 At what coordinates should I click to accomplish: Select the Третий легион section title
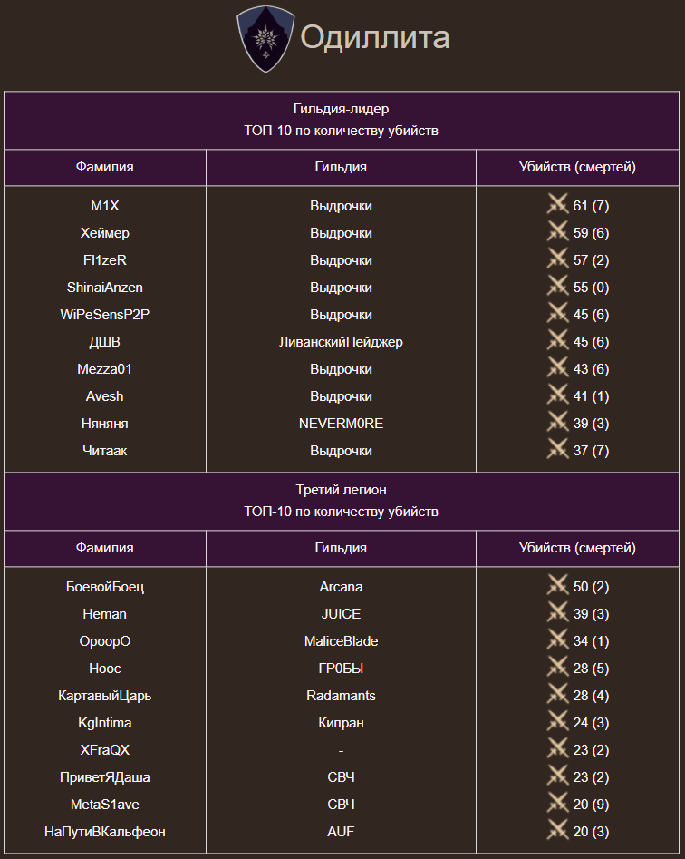(x=341, y=490)
